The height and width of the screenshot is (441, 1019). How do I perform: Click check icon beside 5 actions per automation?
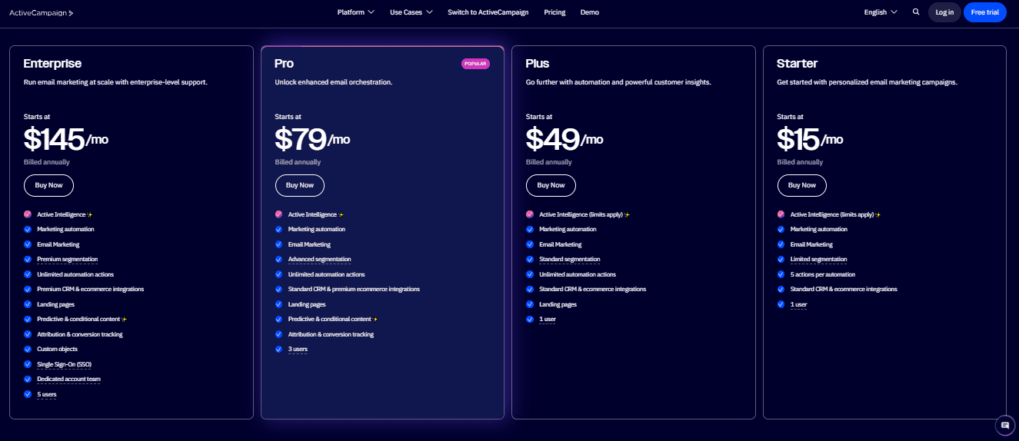(x=781, y=274)
